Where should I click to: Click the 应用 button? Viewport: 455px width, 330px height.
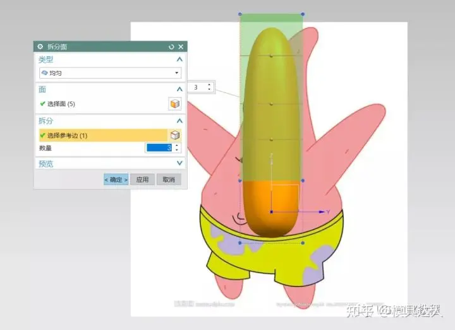point(142,180)
